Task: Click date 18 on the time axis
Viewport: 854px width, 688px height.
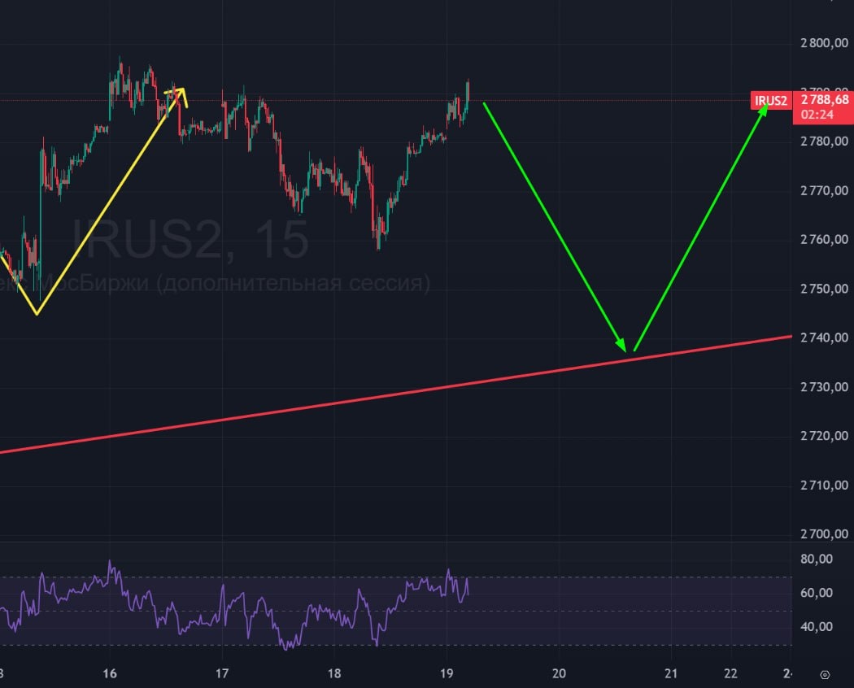Action: pos(333,673)
